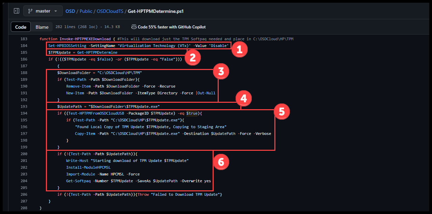
Task: Click the $true token on line 194
Action: (x=192, y=113)
